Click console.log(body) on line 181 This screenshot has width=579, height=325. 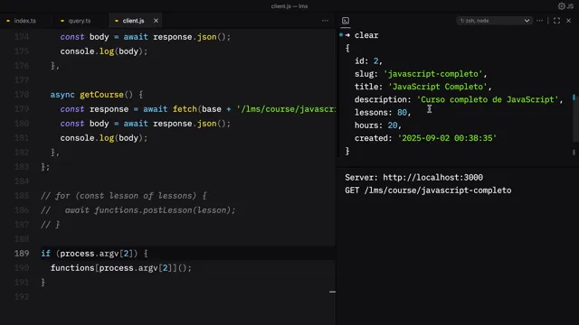pos(104,138)
